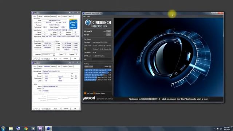Click CPU-Z icon in upper window title bar
The image size is (233, 131).
click(x=33, y=13)
